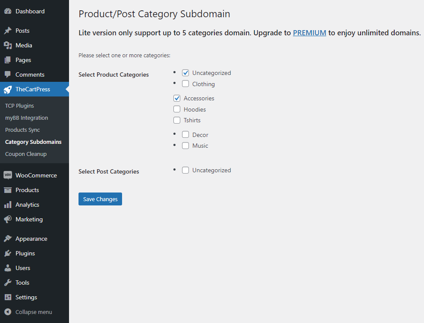The height and width of the screenshot is (323, 424).
Task: Click the WooCommerce woo icon
Action: point(8,175)
